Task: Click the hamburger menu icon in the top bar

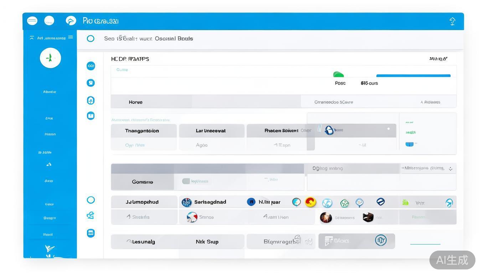Action: [32, 21]
